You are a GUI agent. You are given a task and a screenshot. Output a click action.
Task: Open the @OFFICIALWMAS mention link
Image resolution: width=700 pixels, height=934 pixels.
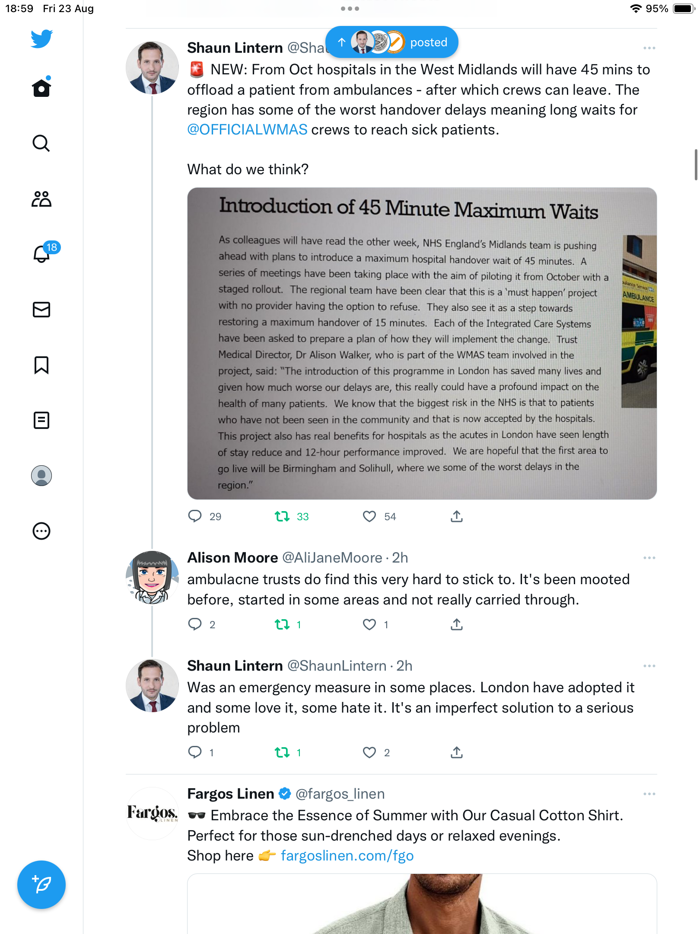pos(247,130)
